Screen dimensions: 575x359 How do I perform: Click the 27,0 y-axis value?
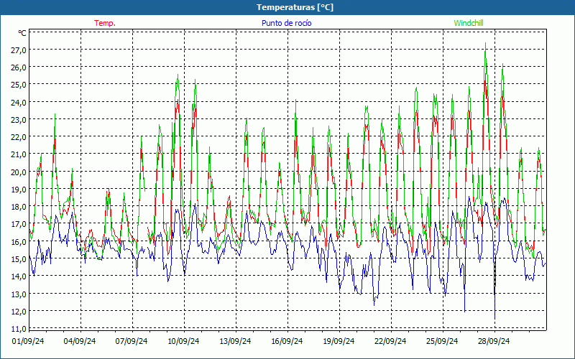tap(19, 50)
